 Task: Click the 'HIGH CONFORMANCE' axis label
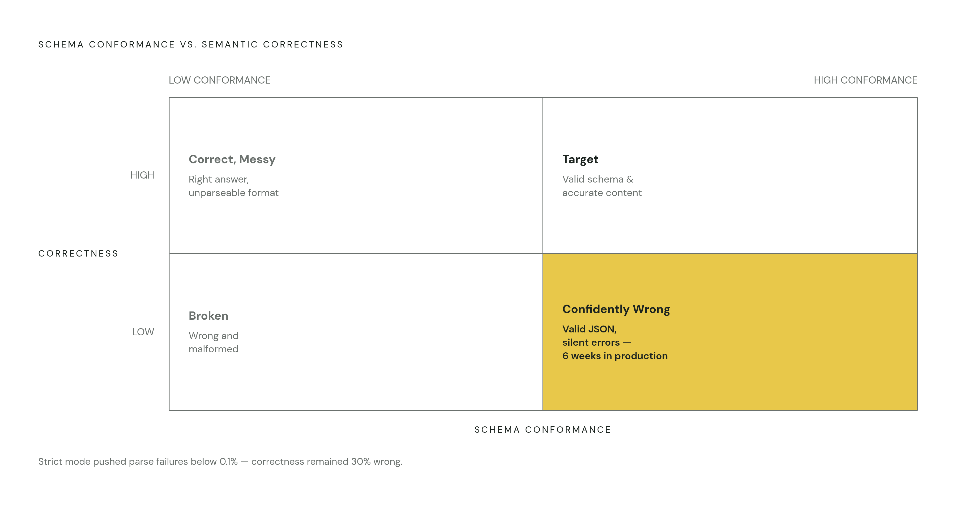click(865, 80)
